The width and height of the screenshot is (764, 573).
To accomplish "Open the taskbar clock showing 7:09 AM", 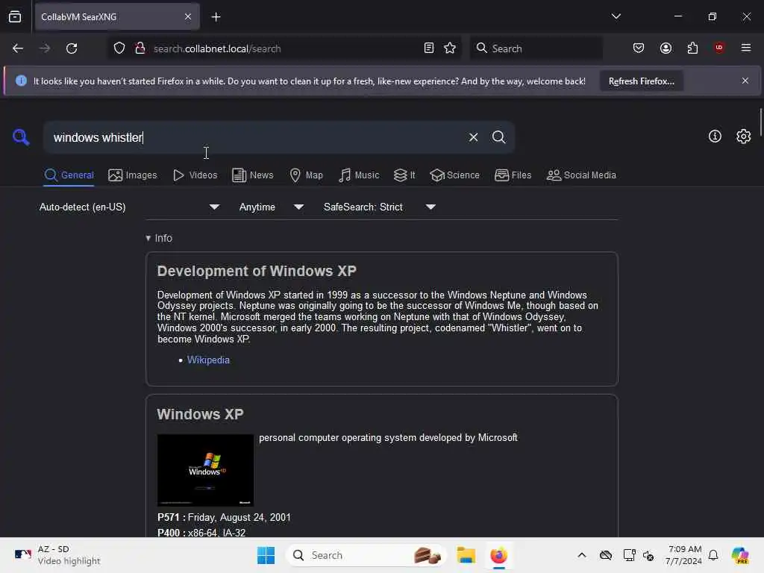I will (x=685, y=555).
